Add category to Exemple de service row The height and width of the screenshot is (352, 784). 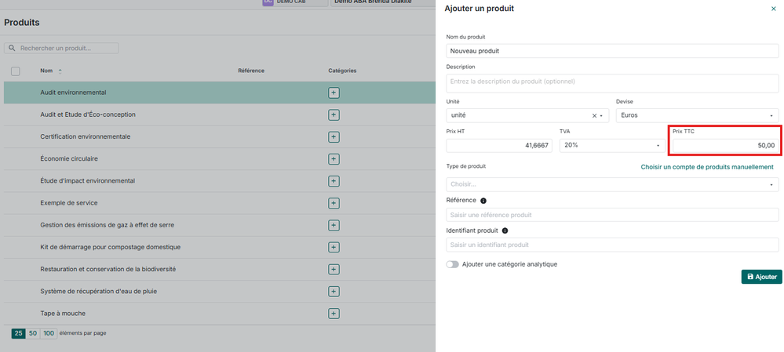pos(334,203)
